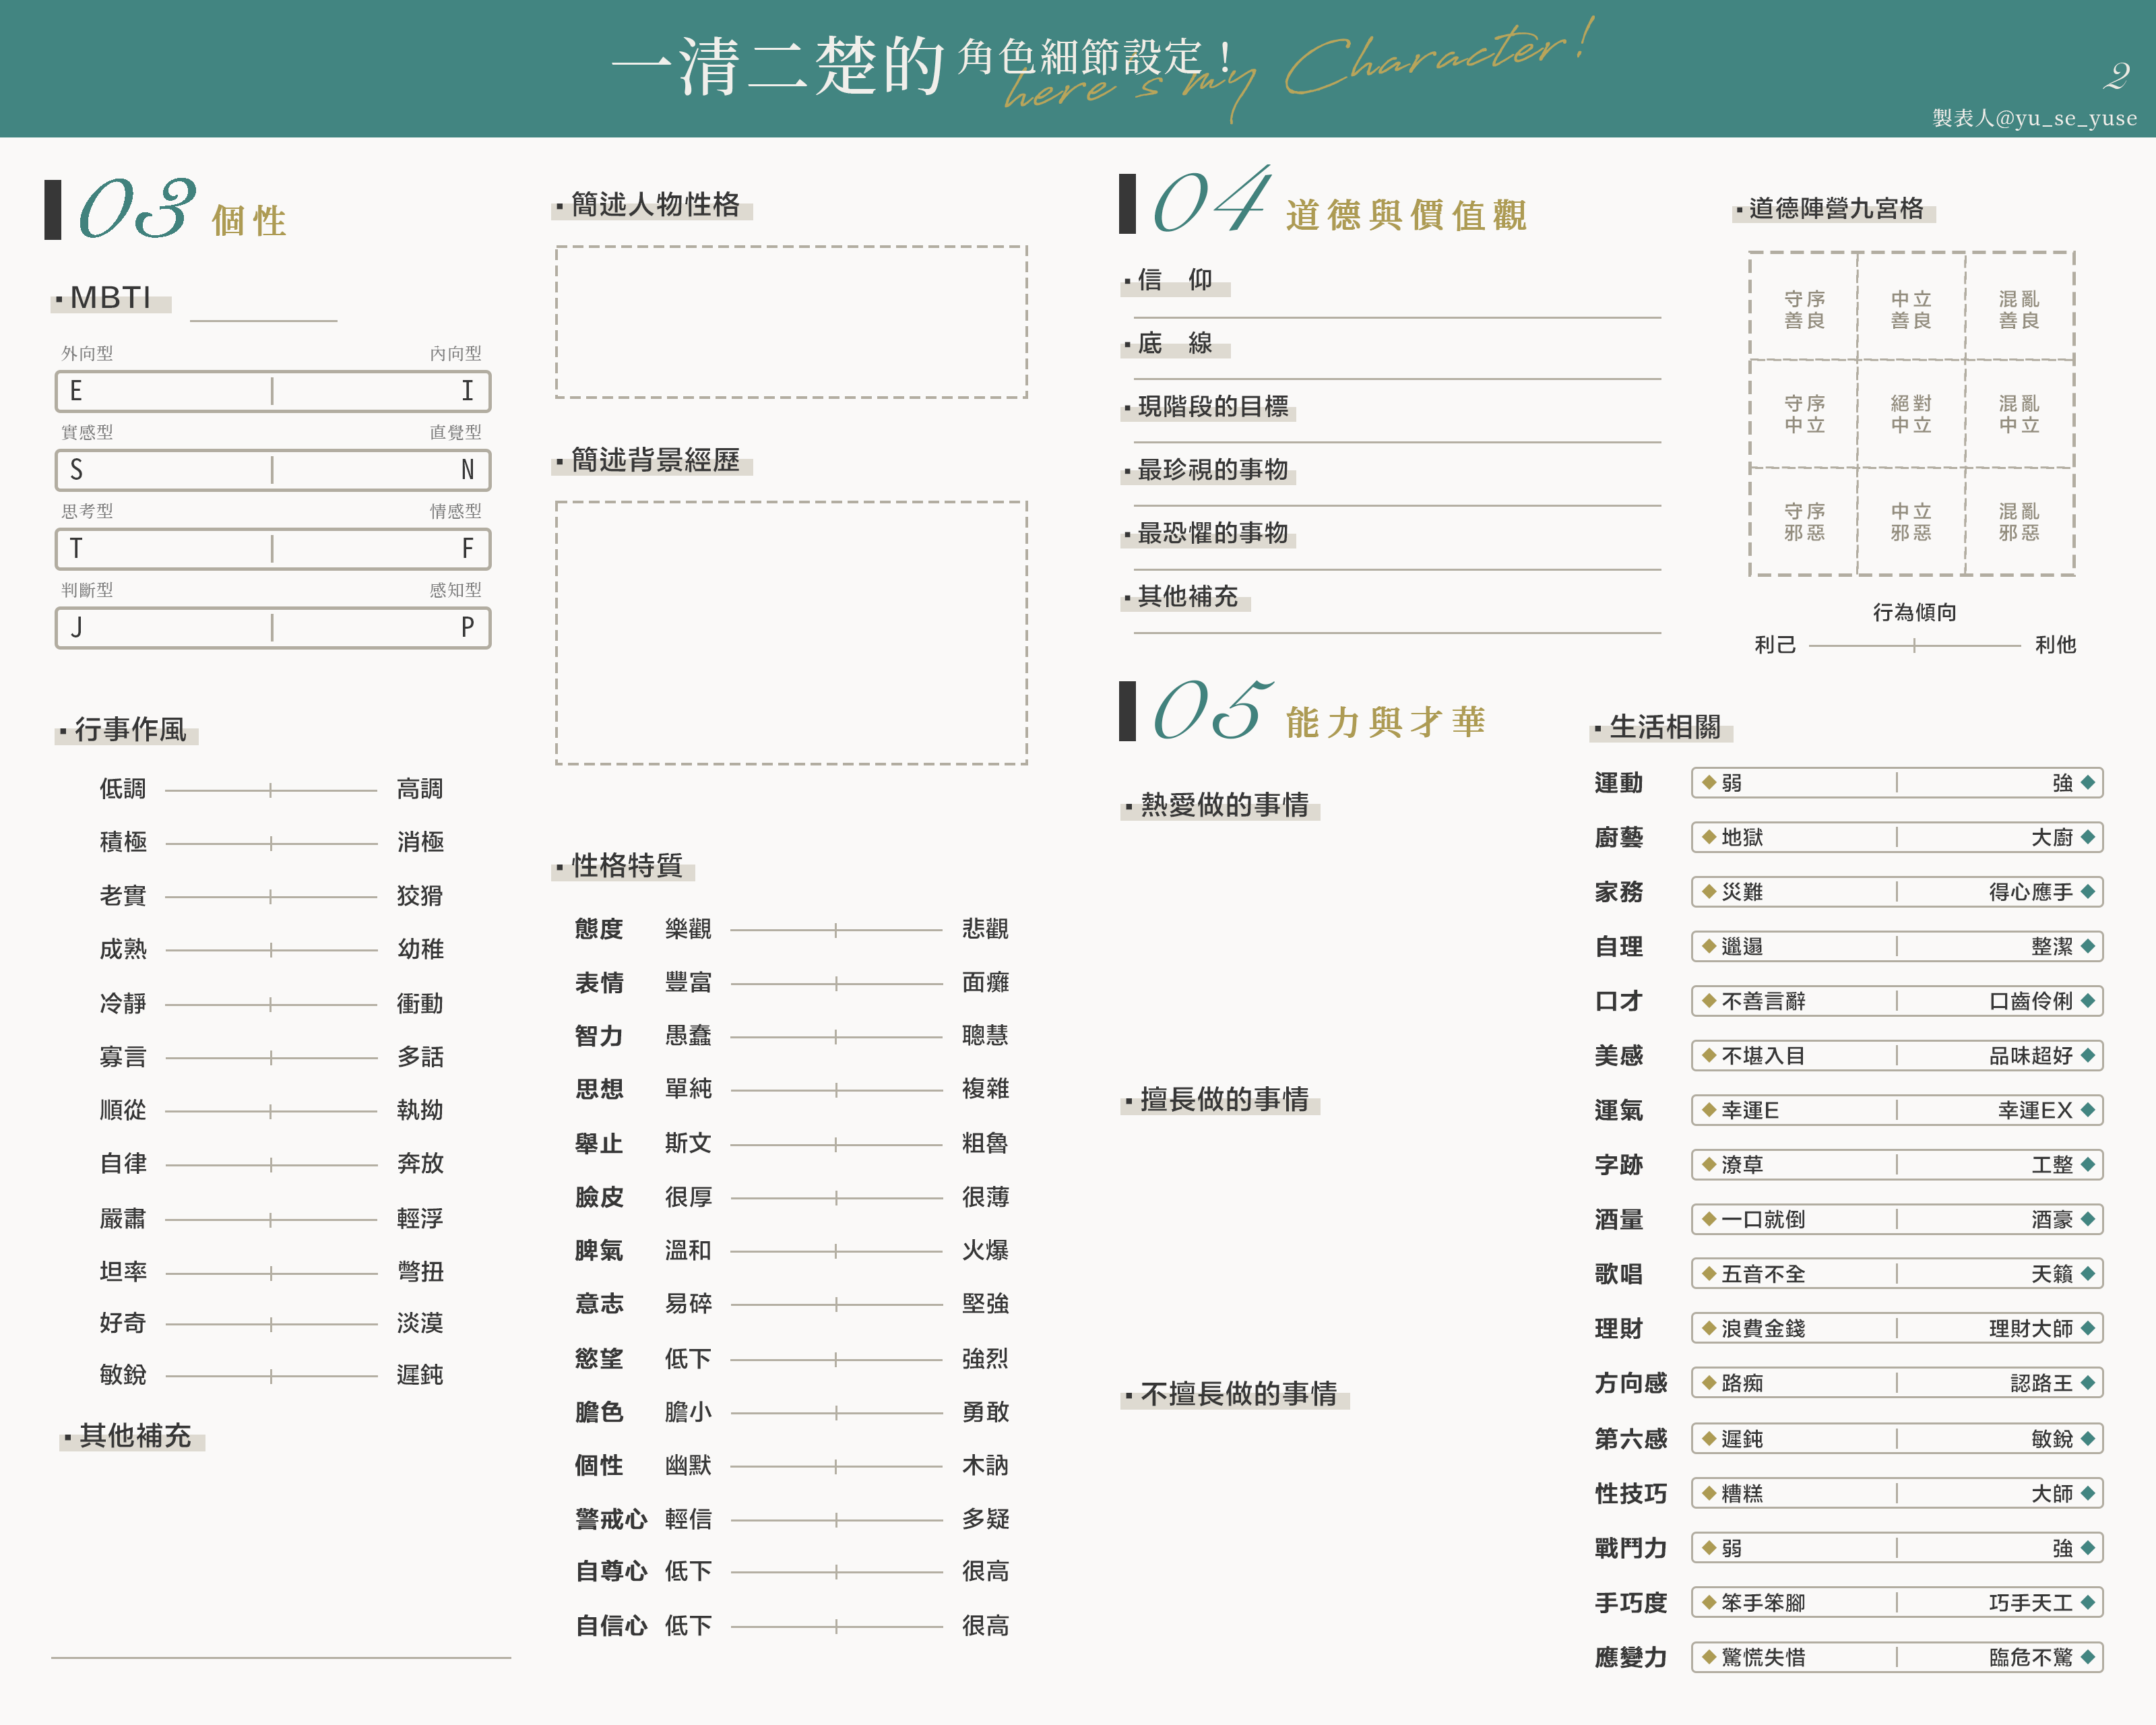
Task: Click the 脾氣 溫和–火爆 scale
Action: coord(836,1251)
